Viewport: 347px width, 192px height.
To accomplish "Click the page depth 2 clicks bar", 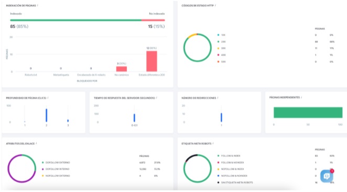I will point(47,115).
